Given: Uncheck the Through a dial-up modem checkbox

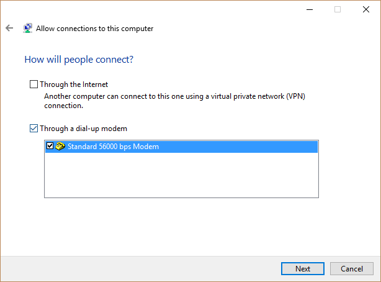Looking at the screenshot, I should click(x=34, y=128).
